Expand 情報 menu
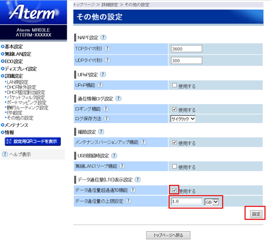The image size is (271, 242). click(x=8, y=132)
